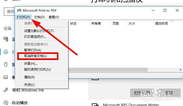Screen dimensions: 183x106
Task: Minimize the Microsoft Print to PDF window
Action: [153, 11]
